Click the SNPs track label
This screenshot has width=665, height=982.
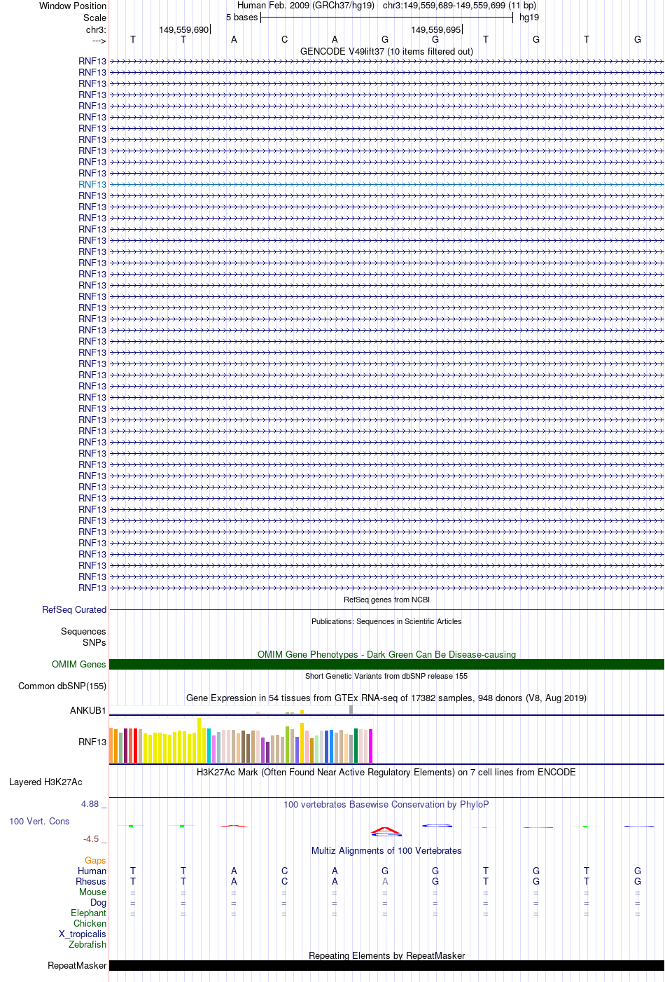pos(94,642)
